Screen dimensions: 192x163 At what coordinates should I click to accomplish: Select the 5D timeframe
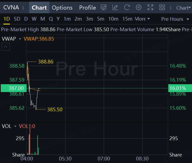[17, 19]
